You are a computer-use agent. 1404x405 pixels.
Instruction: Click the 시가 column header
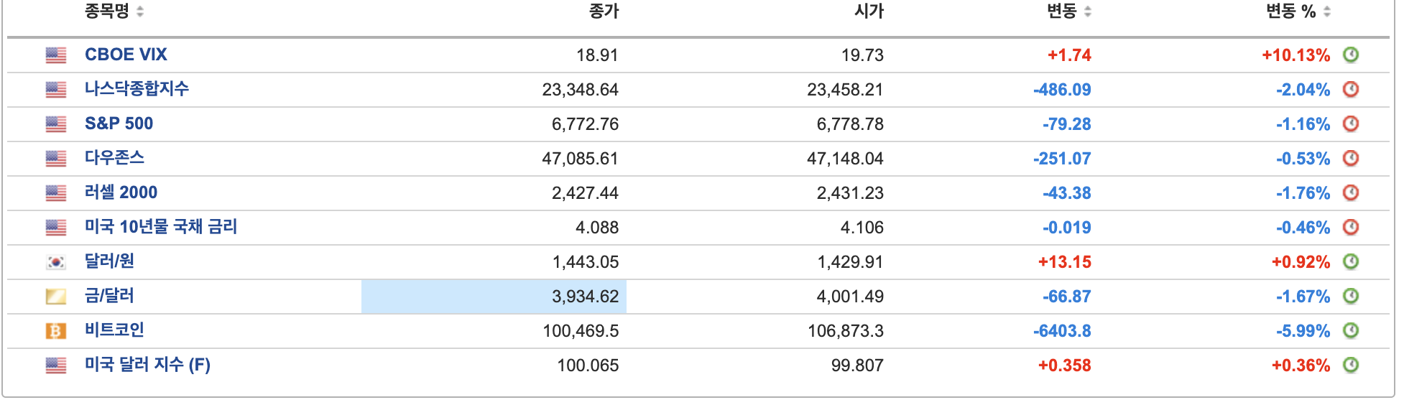coord(869,11)
